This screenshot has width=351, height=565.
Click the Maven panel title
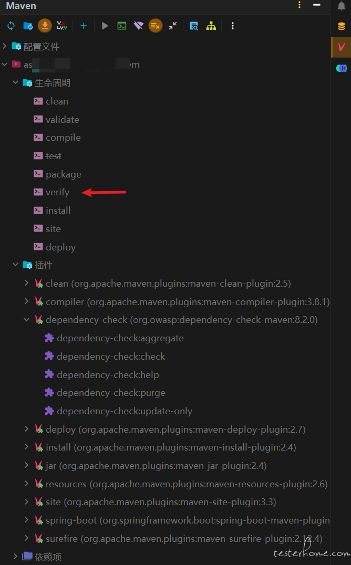[21, 6]
